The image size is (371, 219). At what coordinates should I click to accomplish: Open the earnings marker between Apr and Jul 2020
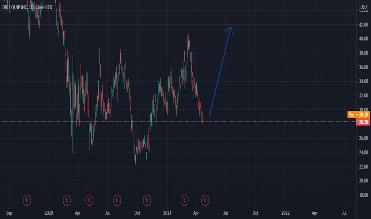89,200
